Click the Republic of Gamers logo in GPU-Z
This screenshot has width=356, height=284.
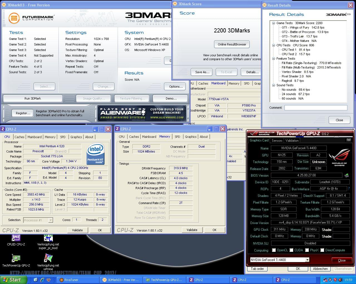click(x=339, y=157)
